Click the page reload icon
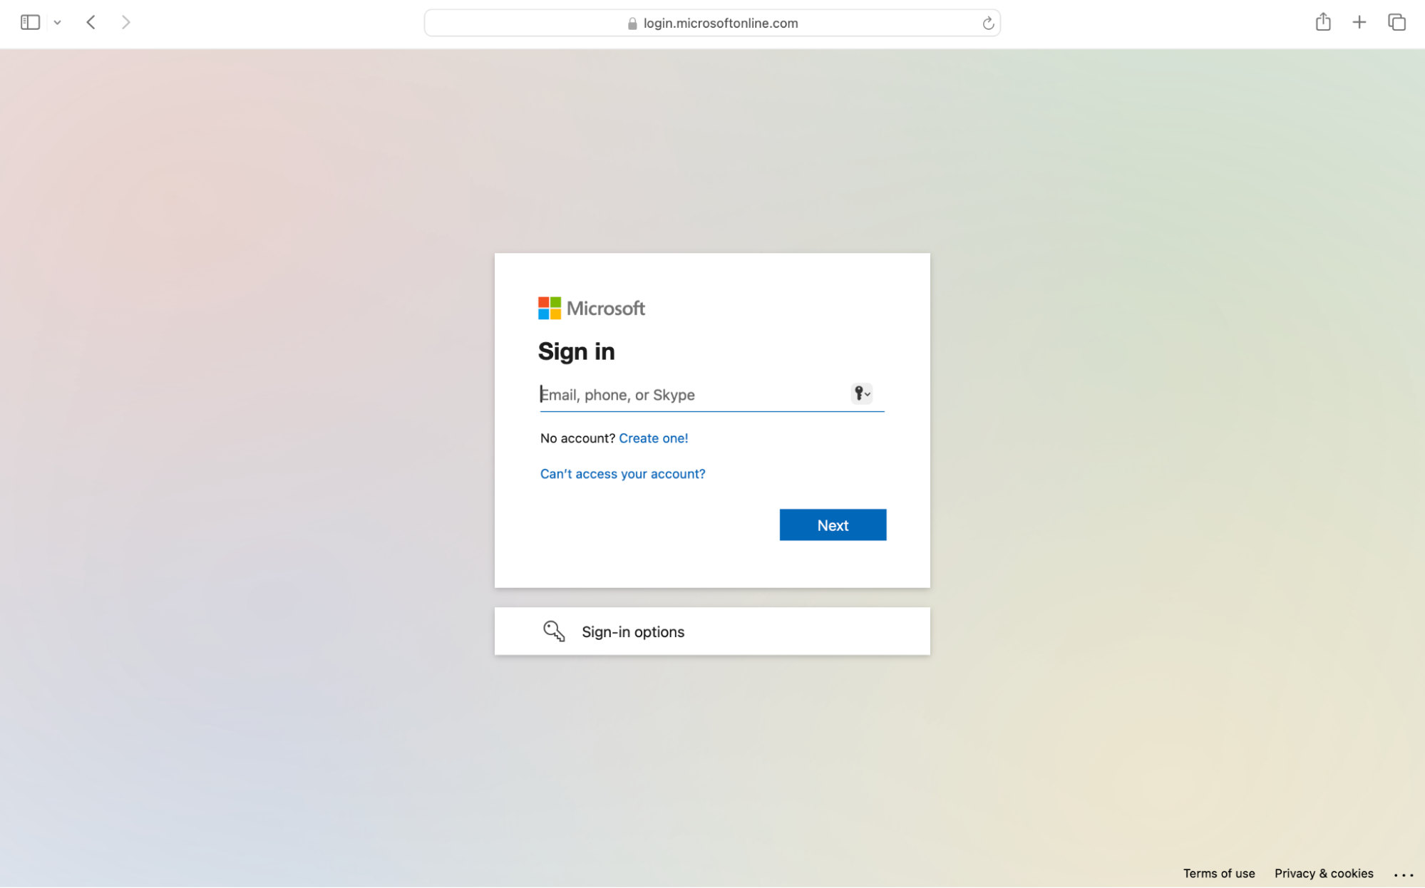 tap(987, 23)
